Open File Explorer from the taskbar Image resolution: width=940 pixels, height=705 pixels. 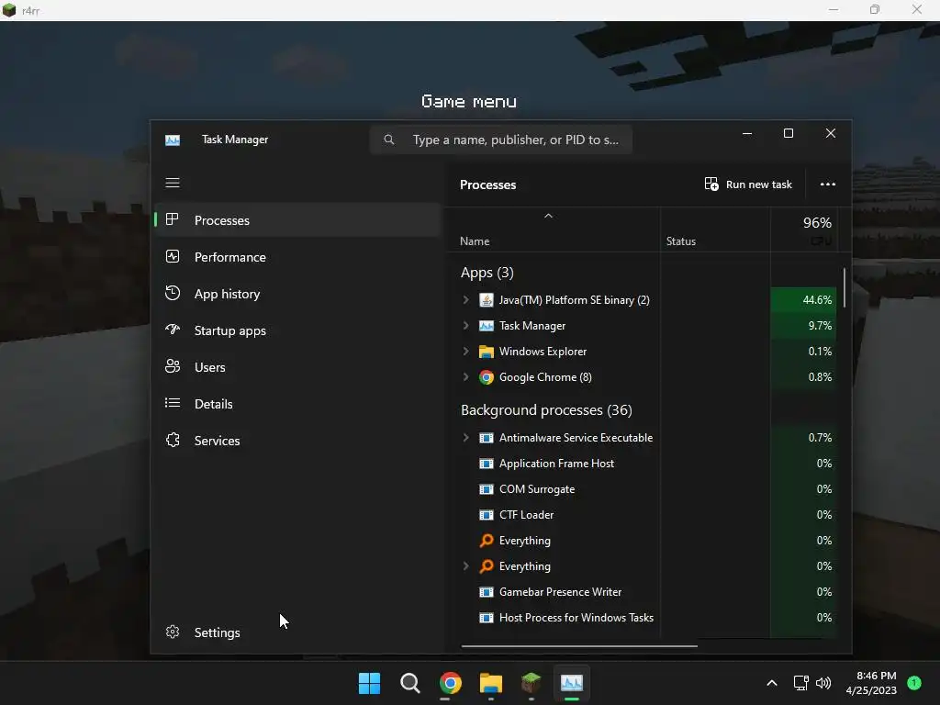491,683
